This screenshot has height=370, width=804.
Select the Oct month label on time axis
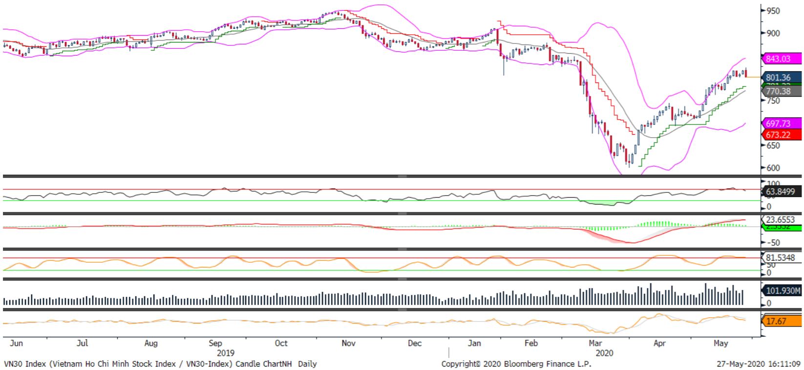coord(281,343)
